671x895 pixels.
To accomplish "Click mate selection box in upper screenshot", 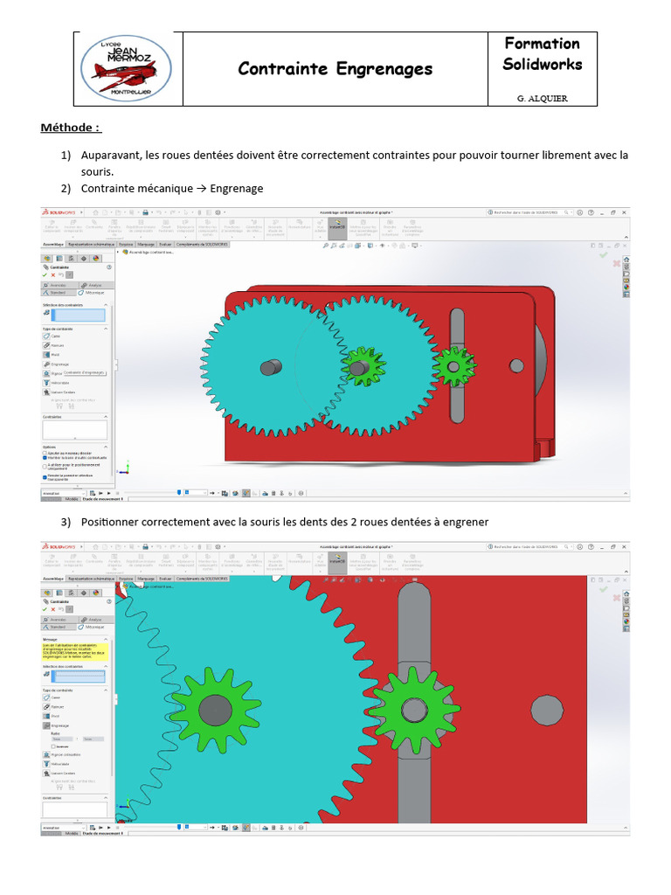I will (x=78, y=315).
